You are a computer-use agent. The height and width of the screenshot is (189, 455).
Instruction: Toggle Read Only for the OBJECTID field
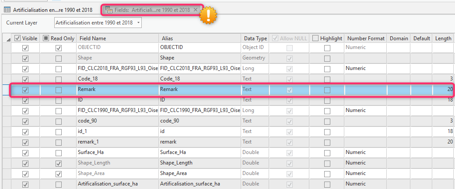click(59, 48)
